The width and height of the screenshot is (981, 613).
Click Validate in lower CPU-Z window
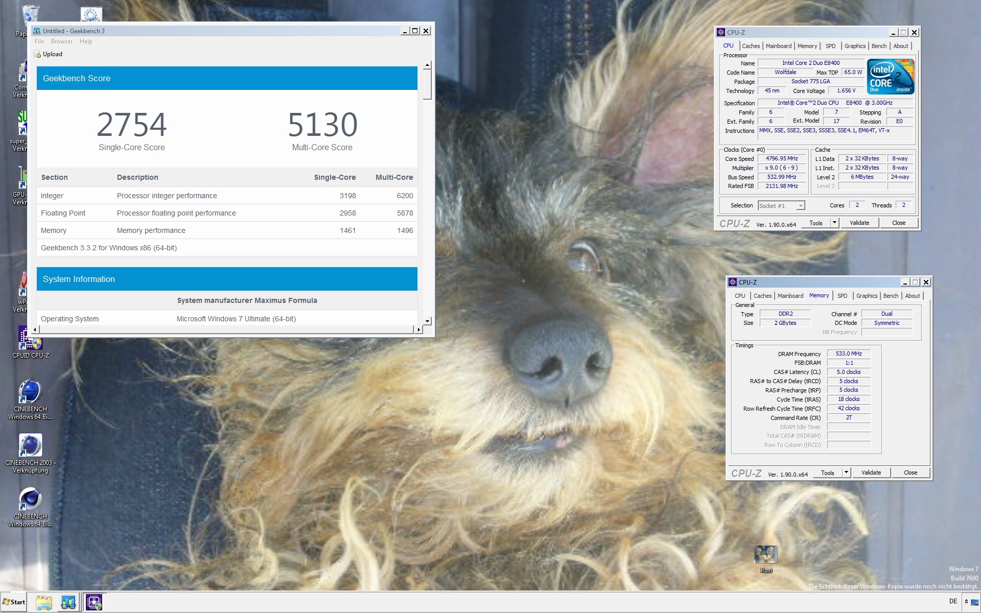(871, 473)
